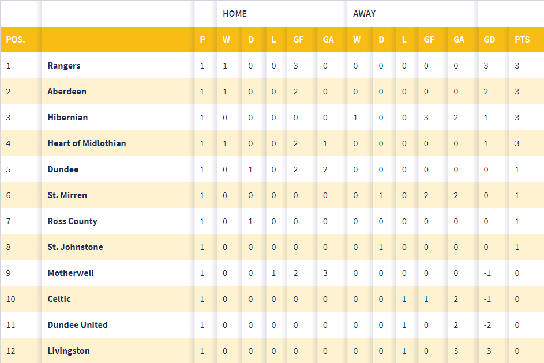Select Hibernian in the table
The width and height of the screenshot is (544, 363).
click(x=67, y=118)
